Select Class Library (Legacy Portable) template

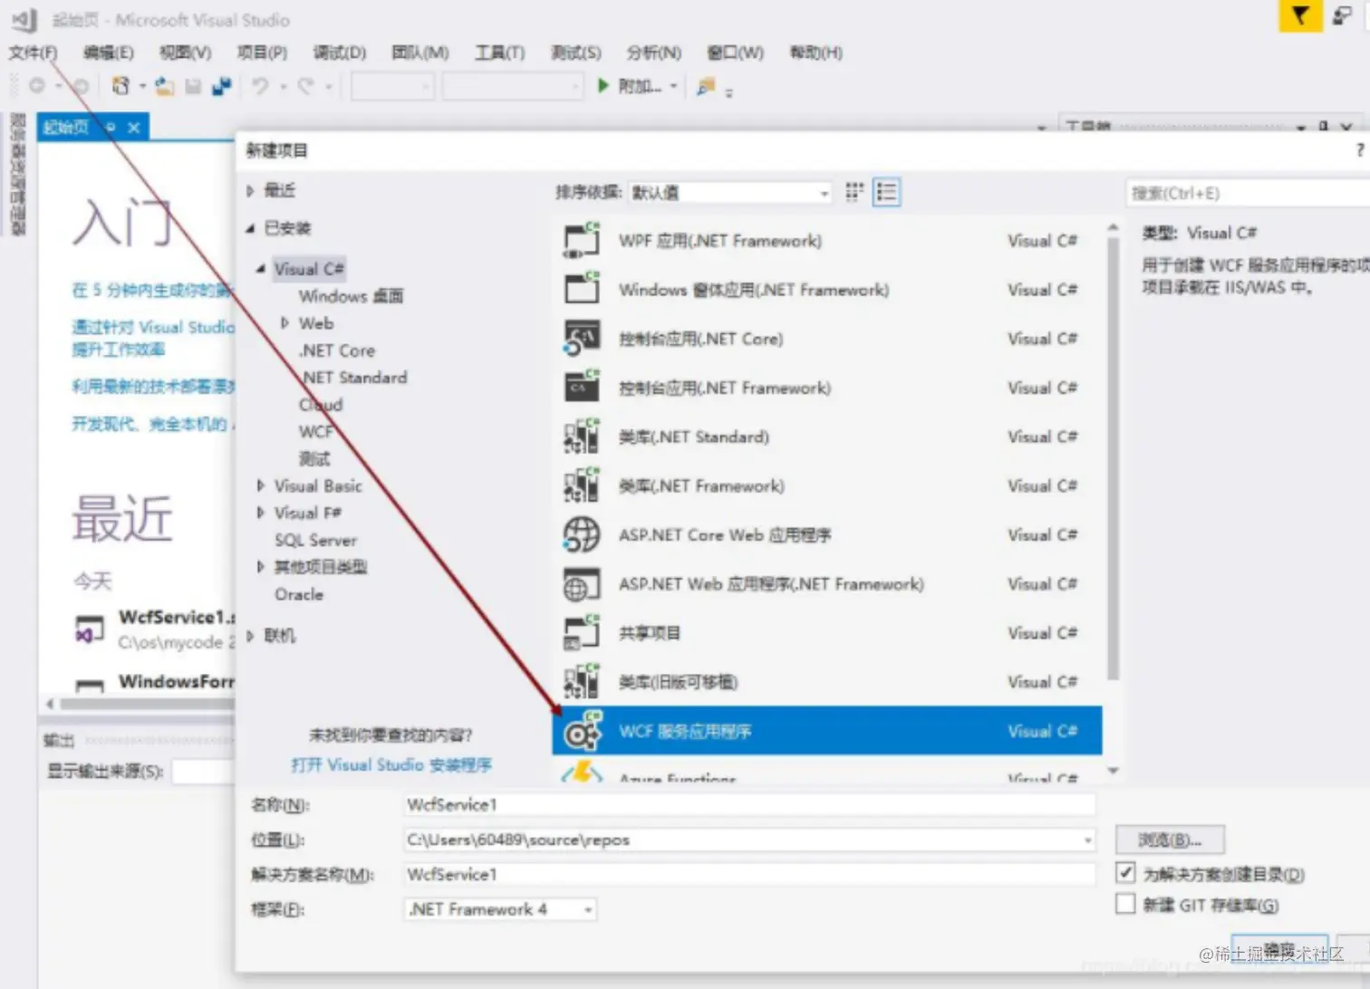click(826, 682)
